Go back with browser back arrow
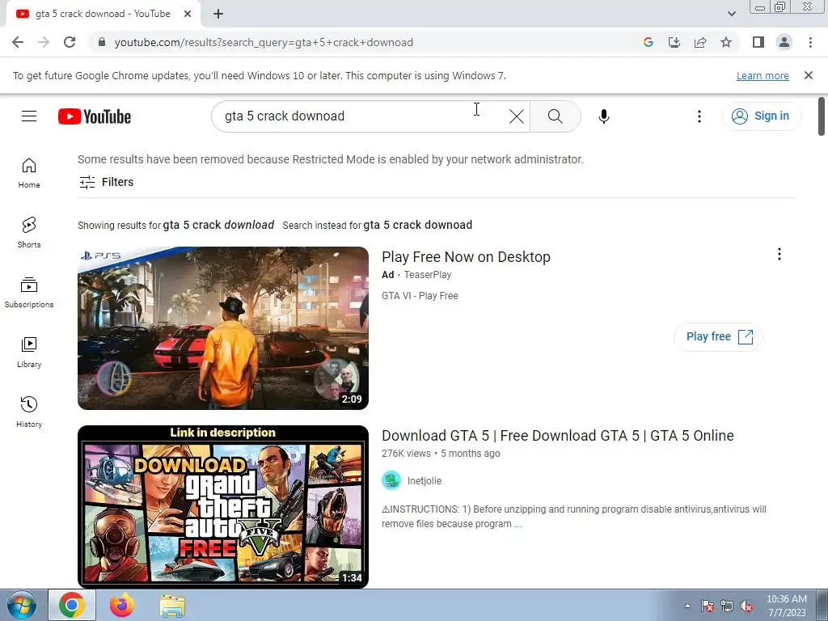828x621 pixels. [18, 42]
